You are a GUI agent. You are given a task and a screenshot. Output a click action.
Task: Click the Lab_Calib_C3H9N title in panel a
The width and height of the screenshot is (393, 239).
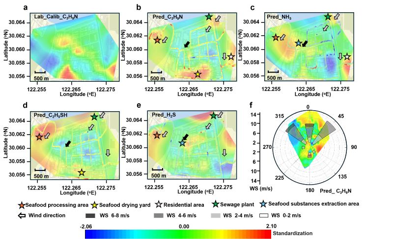point(56,17)
